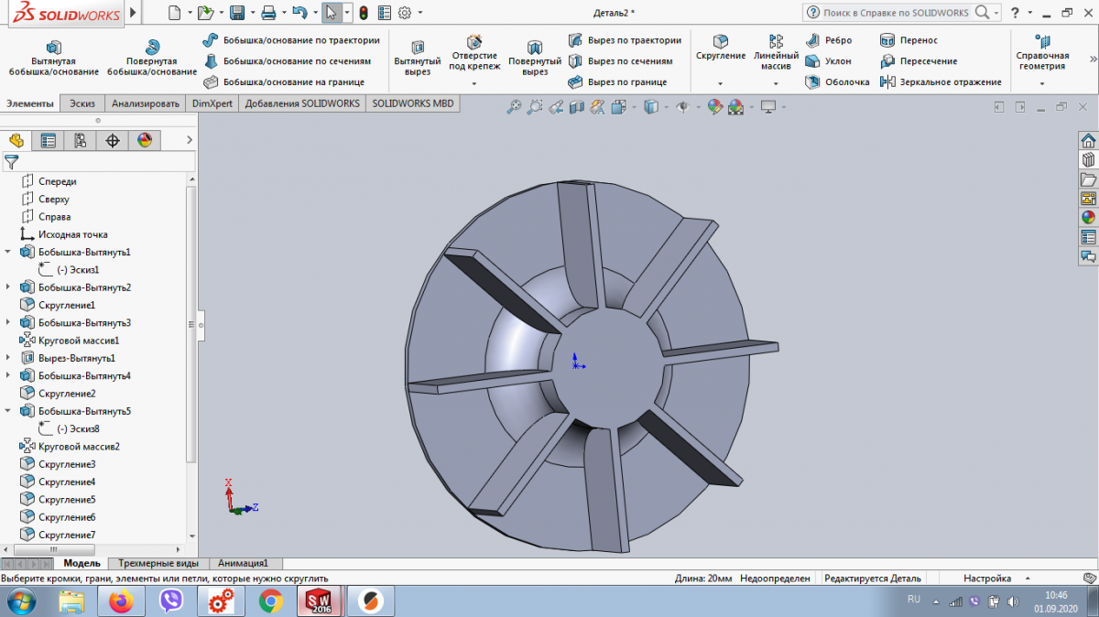Open the Отверстие под крепеж dropdown arrow
The width and height of the screenshot is (1099, 617).
tap(473, 83)
